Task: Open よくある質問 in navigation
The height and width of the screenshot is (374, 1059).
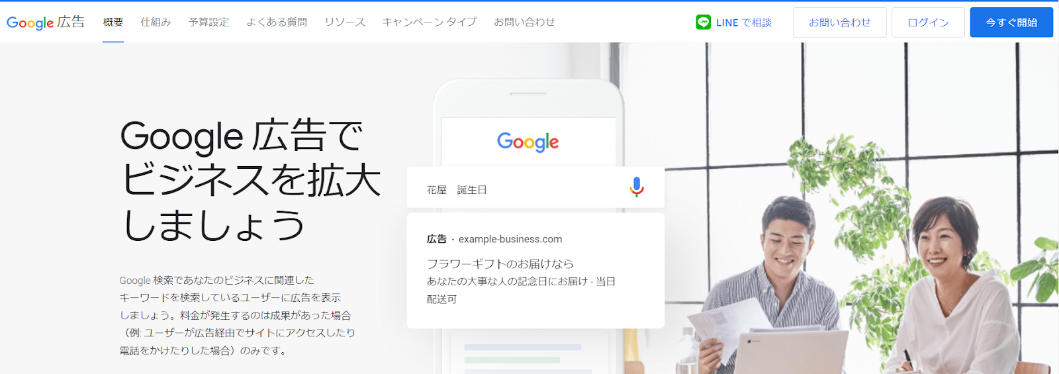Action: pyautogui.click(x=277, y=22)
